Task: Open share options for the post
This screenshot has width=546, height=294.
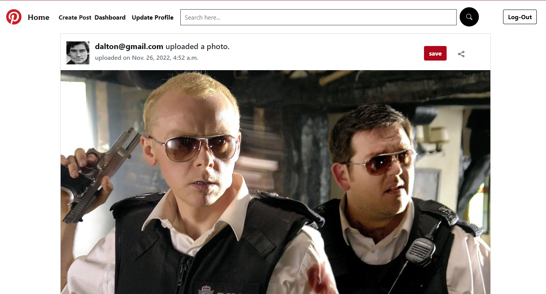Action: (x=461, y=54)
